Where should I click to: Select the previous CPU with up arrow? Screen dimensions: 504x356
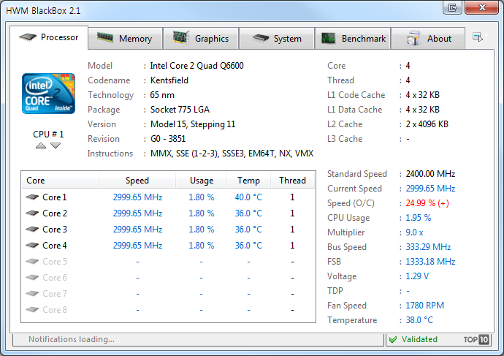click(41, 145)
